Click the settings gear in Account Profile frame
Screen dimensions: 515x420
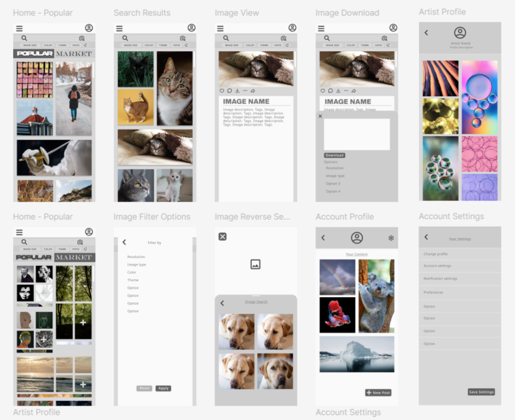[391, 238]
